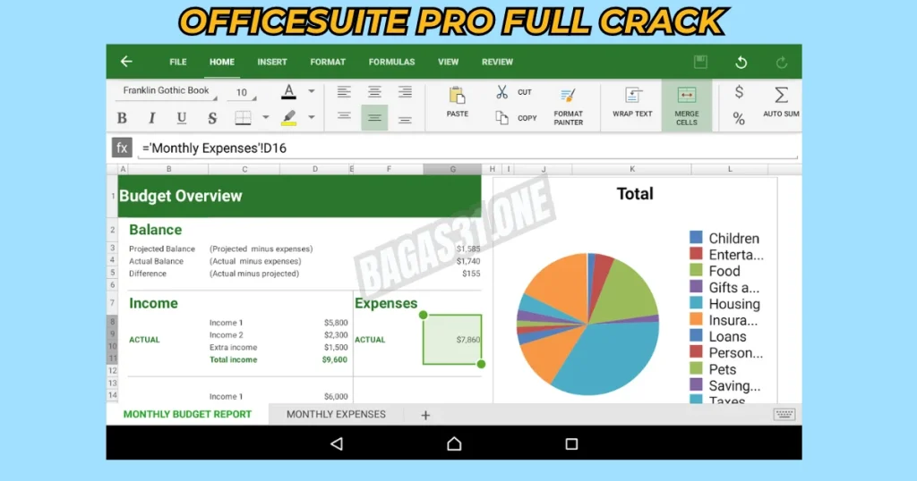Open the FILE tab
Screen dimensions: 917x481
coord(178,62)
